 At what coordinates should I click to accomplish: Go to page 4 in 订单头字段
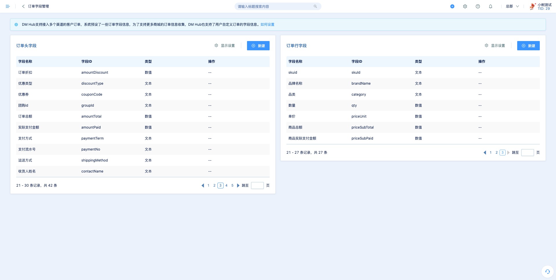(226, 186)
